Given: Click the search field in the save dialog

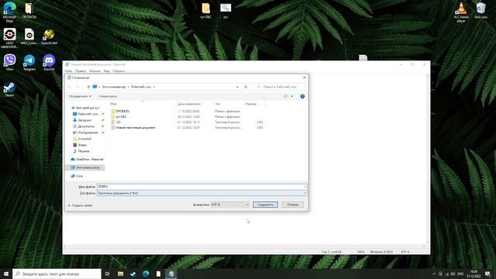Looking at the screenshot, I should point(279,87).
